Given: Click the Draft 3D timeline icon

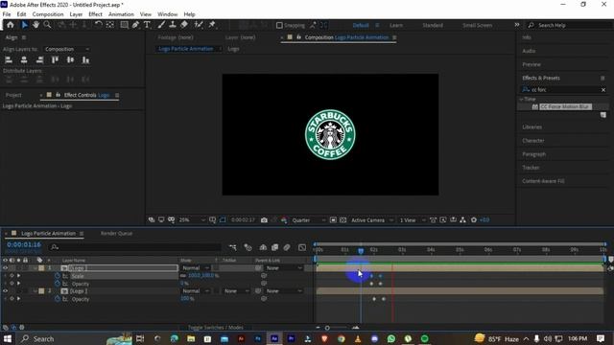Looking at the screenshot, I should 248,247.
